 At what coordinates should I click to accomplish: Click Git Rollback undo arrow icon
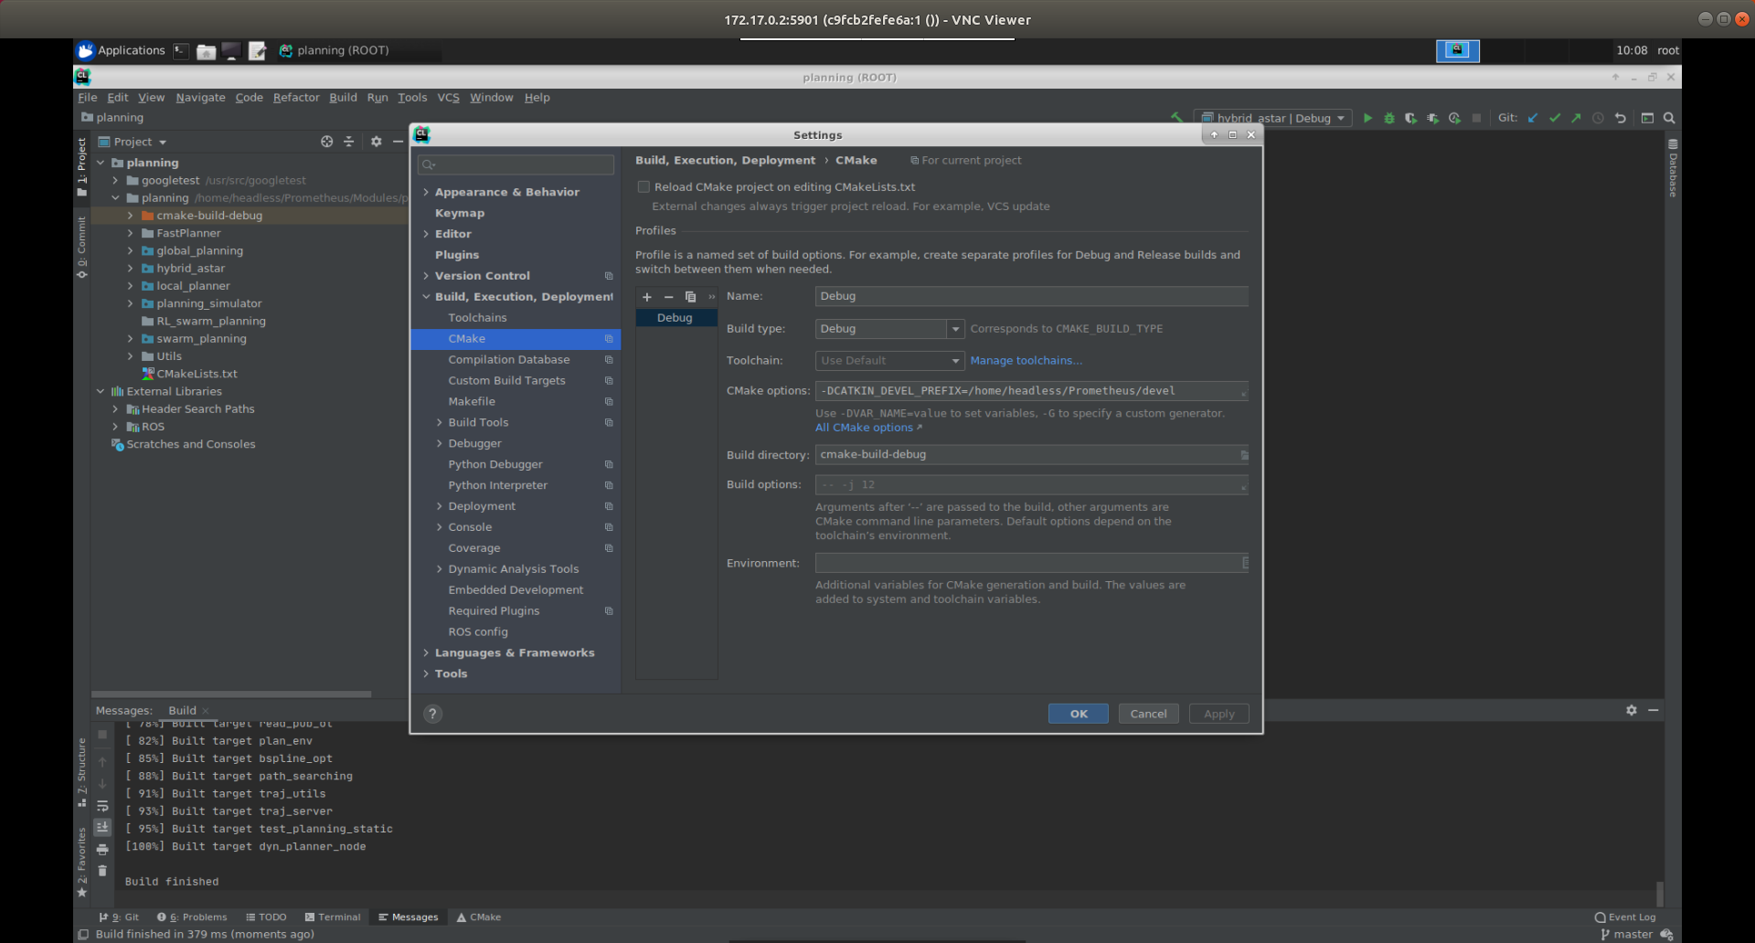(x=1621, y=118)
